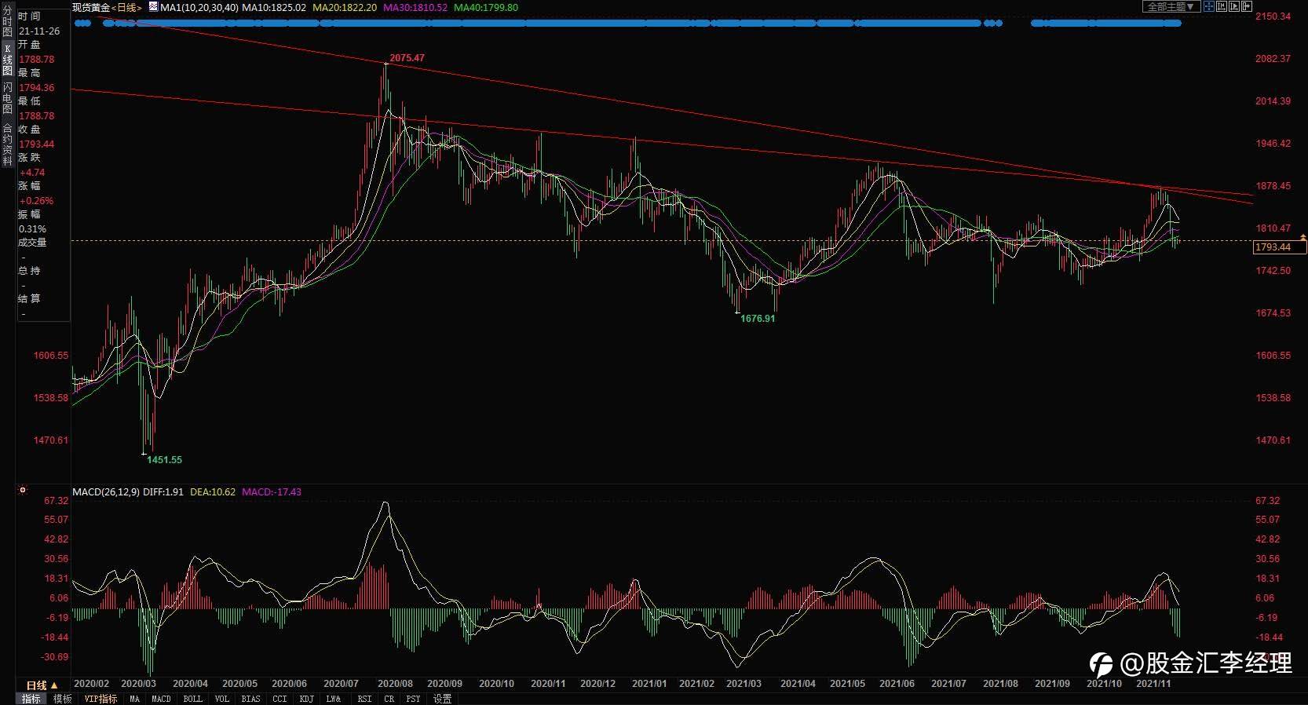Click the chart icon before MA1 label
1308x705 pixels.
click(x=153, y=7)
